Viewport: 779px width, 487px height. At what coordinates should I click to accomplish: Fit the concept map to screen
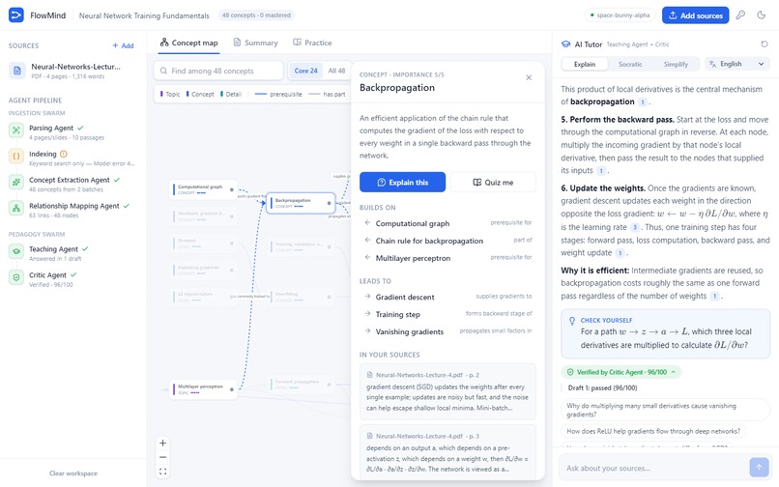point(162,472)
